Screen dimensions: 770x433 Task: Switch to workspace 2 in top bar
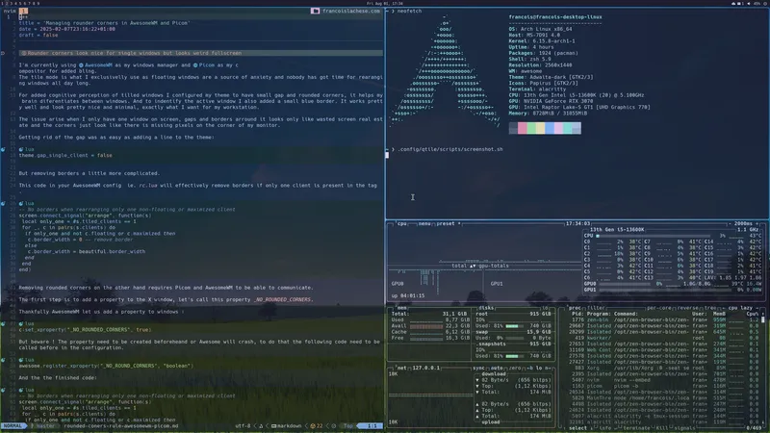pyautogui.click(x=7, y=4)
